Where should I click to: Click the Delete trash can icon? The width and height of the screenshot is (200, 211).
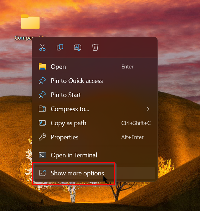tap(95, 47)
